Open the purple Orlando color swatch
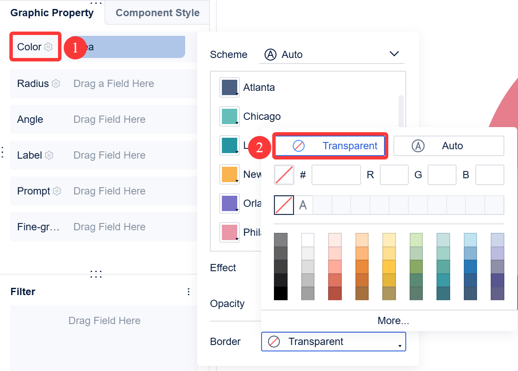This screenshot has width=518, height=371. pos(230,203)
